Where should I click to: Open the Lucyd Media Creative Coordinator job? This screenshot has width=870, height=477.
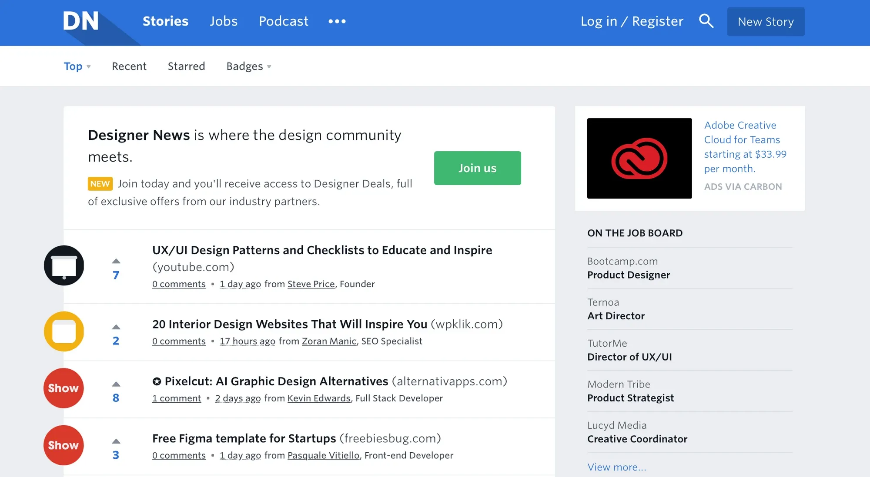click(x=690, y=432)
